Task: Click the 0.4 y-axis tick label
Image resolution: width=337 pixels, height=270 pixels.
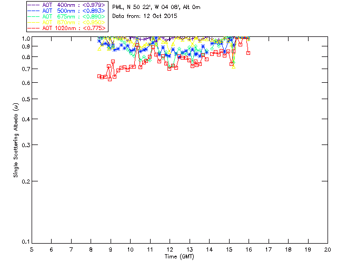Action: click(26, 119)
